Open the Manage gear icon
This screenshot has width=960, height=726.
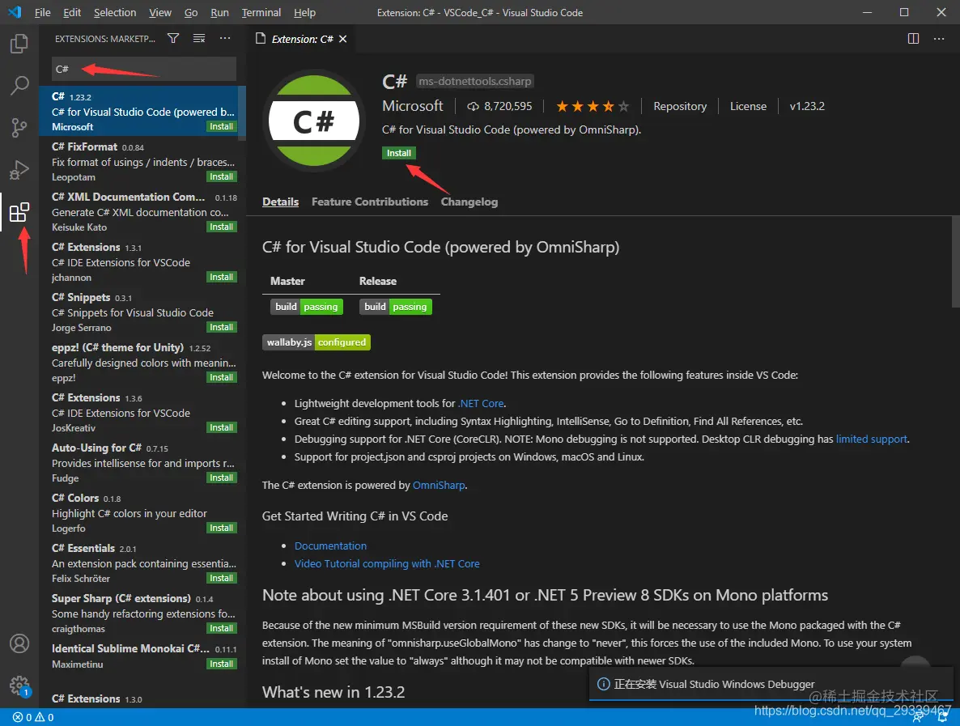pos(19,685)
